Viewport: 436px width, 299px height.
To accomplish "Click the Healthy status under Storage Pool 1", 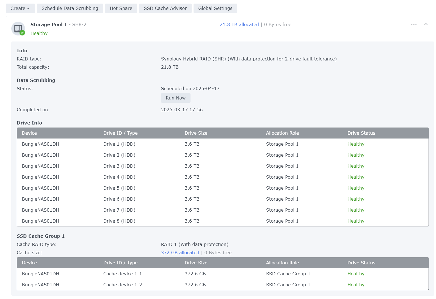I will (39, 33).
